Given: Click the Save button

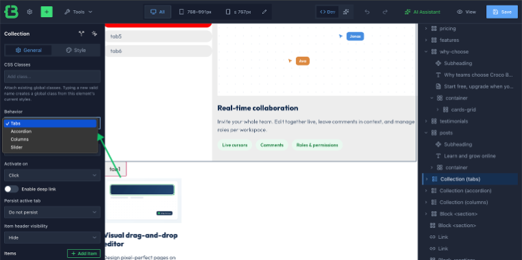Looking at the screenshot, I should click(502, 12).
